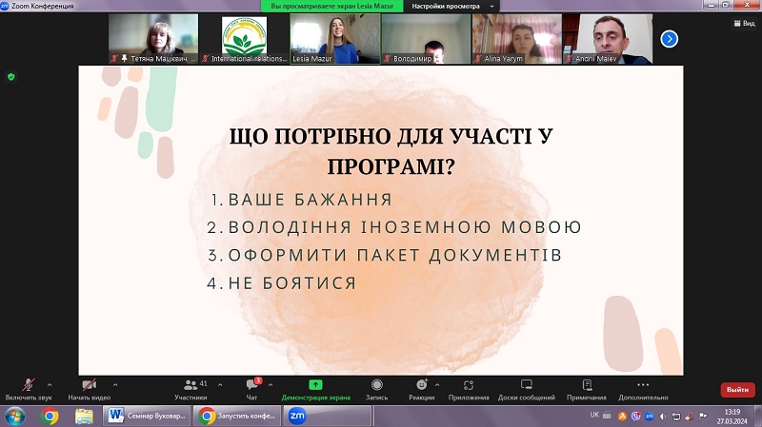
Task: Open Доски сообщений whiteboards
Action: 526,384
